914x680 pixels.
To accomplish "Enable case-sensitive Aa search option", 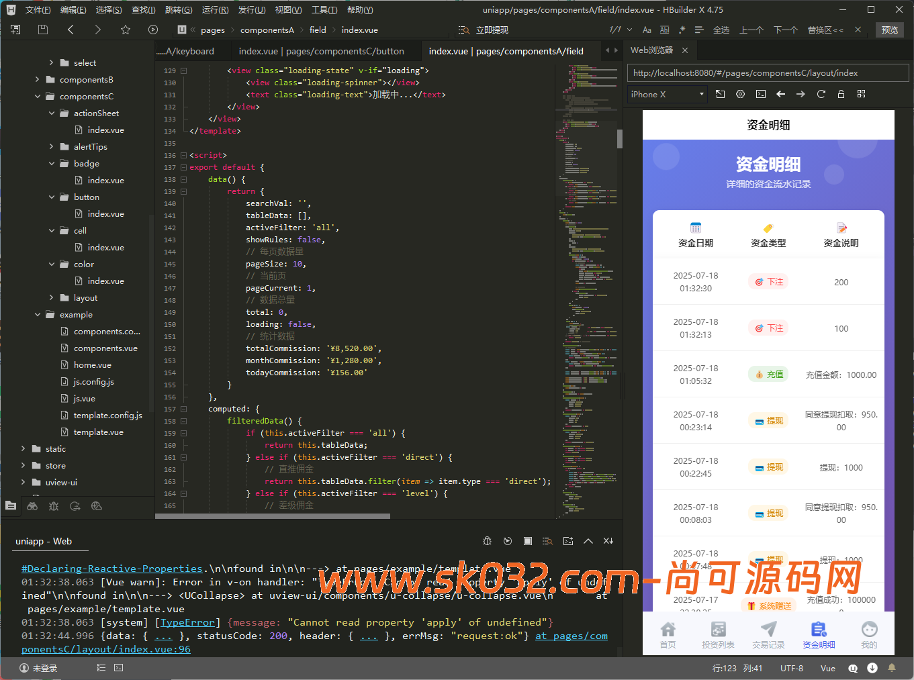I will pyautogui.click(x=646, y=30).
